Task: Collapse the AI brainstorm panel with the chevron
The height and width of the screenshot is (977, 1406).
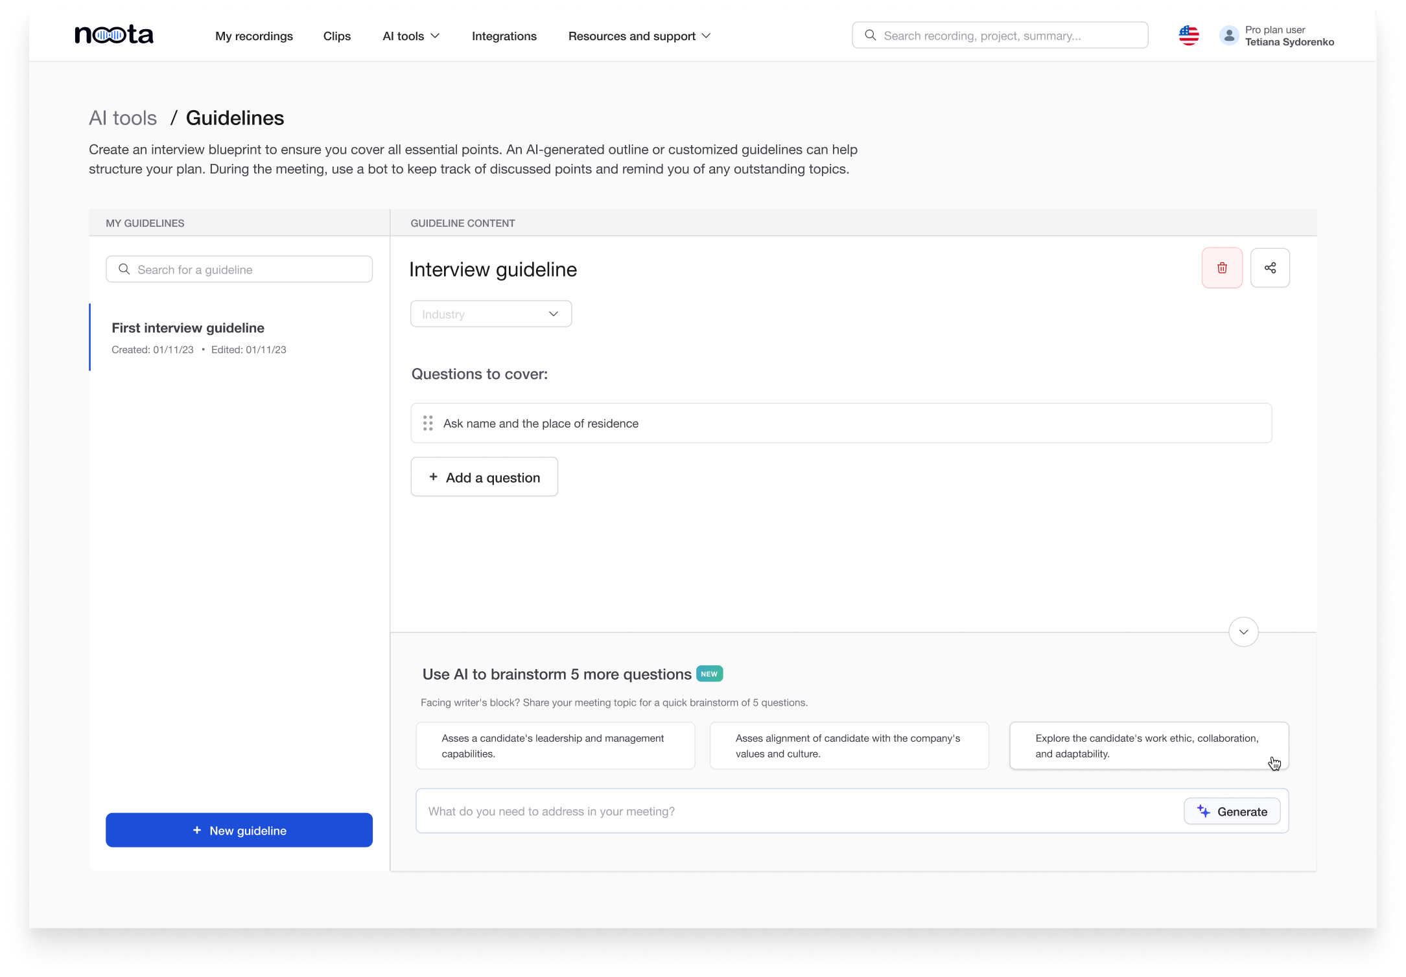Action: pos(1243,632)
